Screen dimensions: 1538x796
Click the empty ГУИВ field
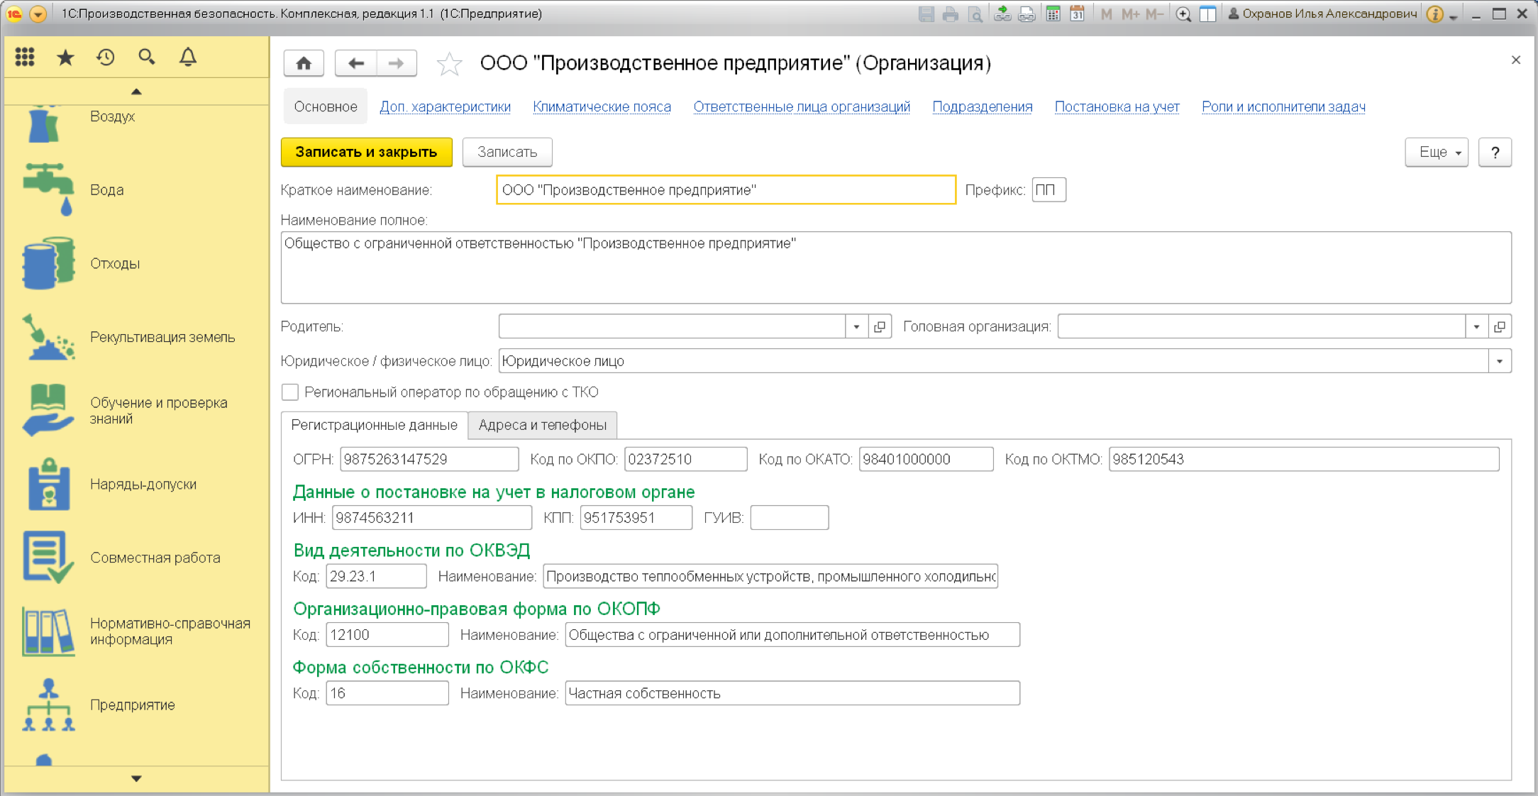pyautogui.click(x=789, y=517)
